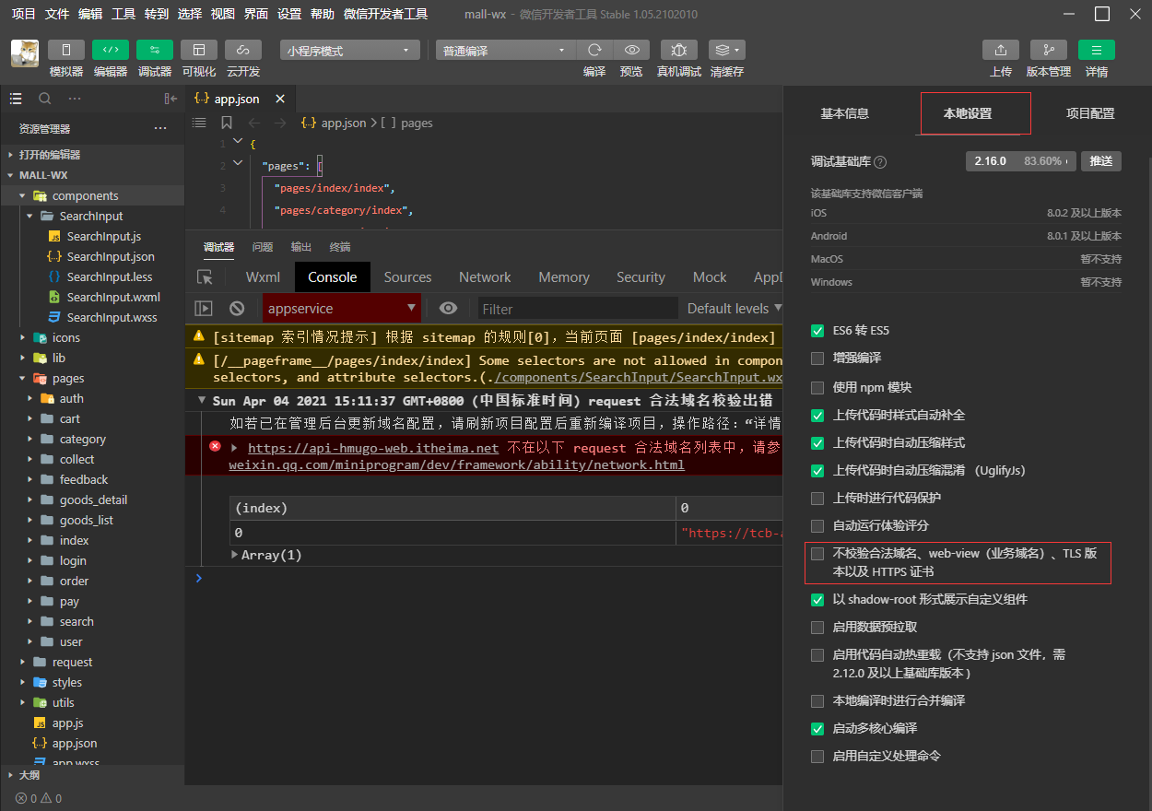Select app.json in the file tree

[75, 743]
